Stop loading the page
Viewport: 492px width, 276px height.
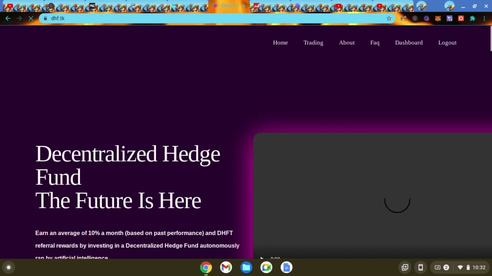tap(31, 18)
